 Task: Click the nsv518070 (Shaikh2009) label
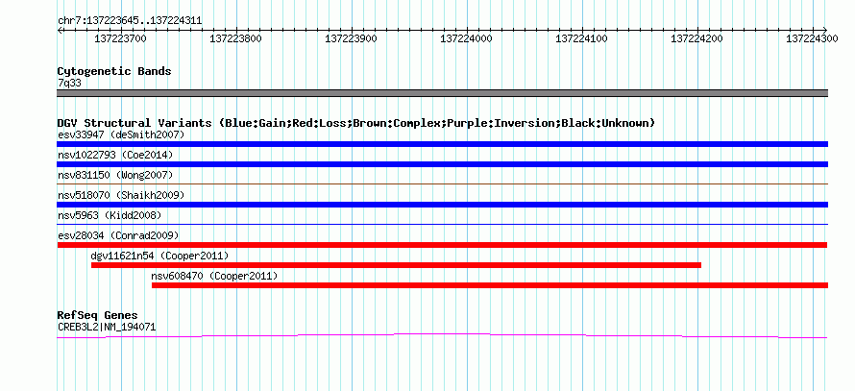(121, 195)
